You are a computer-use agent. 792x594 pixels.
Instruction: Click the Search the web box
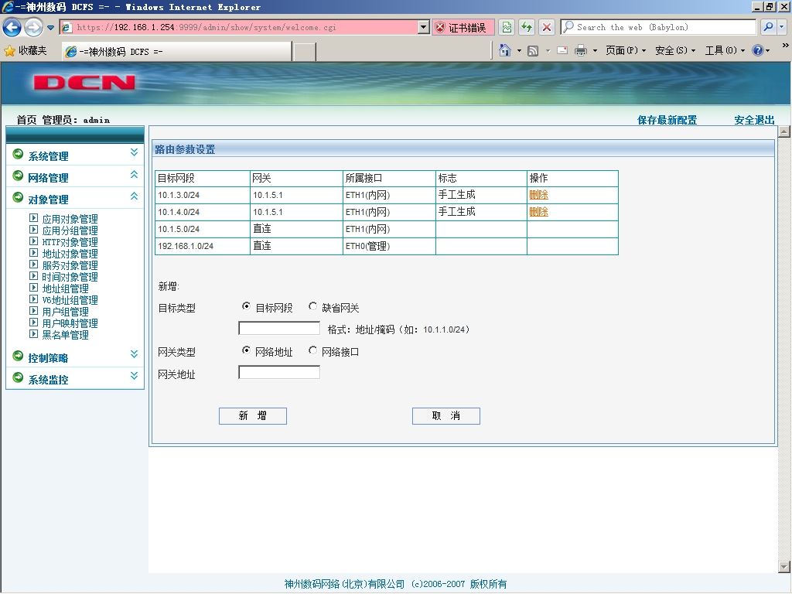pyautogui.click(x=659, y=27)
